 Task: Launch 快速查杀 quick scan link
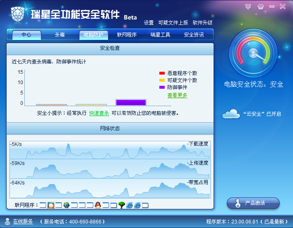pyautogui.click(x=99, y=113)
